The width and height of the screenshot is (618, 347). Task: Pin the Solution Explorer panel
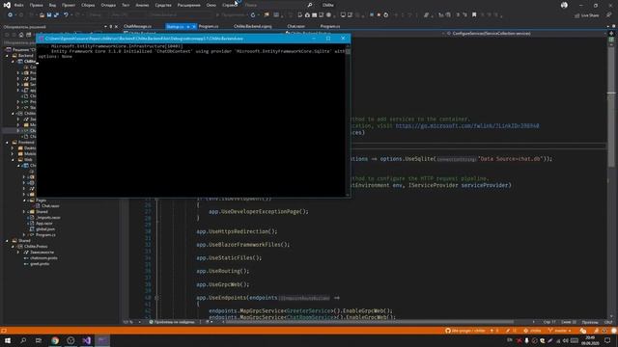pos(111,27)
